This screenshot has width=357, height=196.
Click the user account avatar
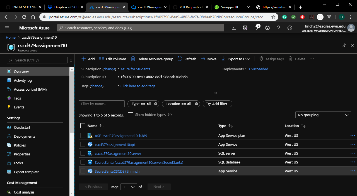tap(351, 28)
